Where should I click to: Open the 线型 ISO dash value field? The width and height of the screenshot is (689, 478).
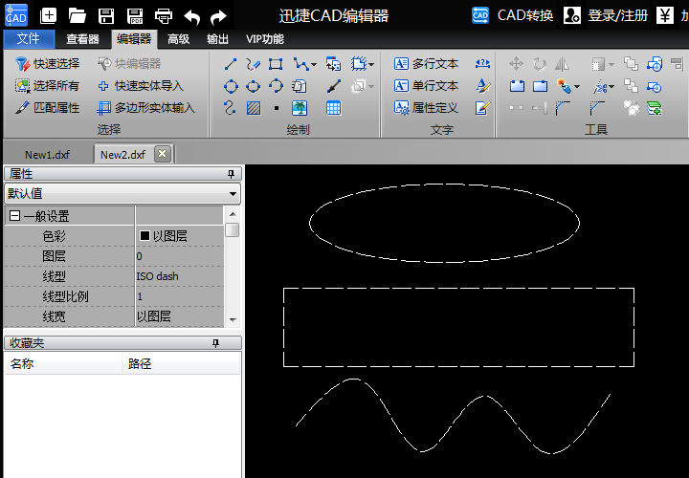179,276
